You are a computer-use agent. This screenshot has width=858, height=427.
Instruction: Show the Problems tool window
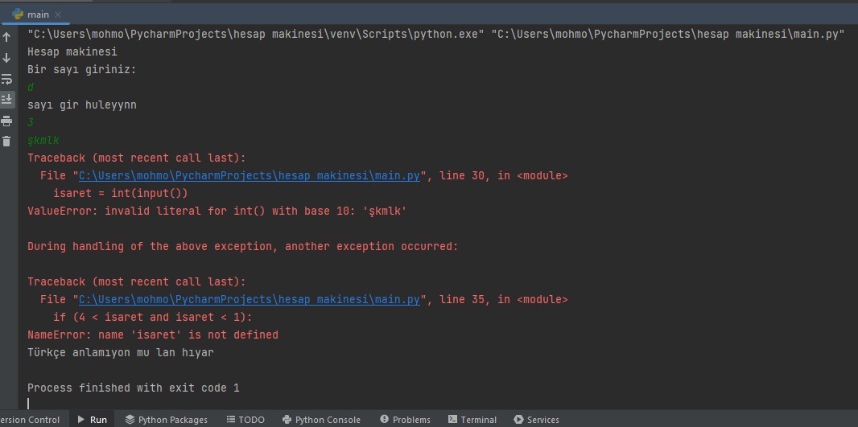click(x=405, y=420)
